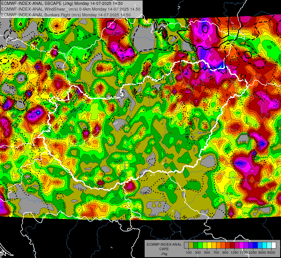Select the bright green swatch starting at 300

pyautogui.click(x=200, y=245)
